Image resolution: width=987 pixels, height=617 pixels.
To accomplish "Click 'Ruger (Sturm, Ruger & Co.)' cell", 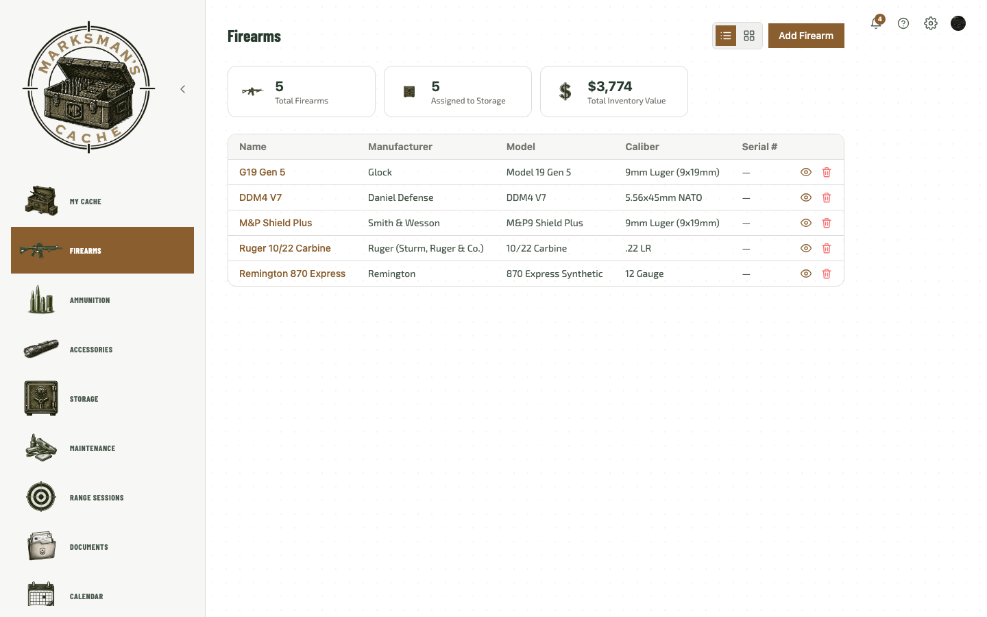I will (x=426, y=248).
